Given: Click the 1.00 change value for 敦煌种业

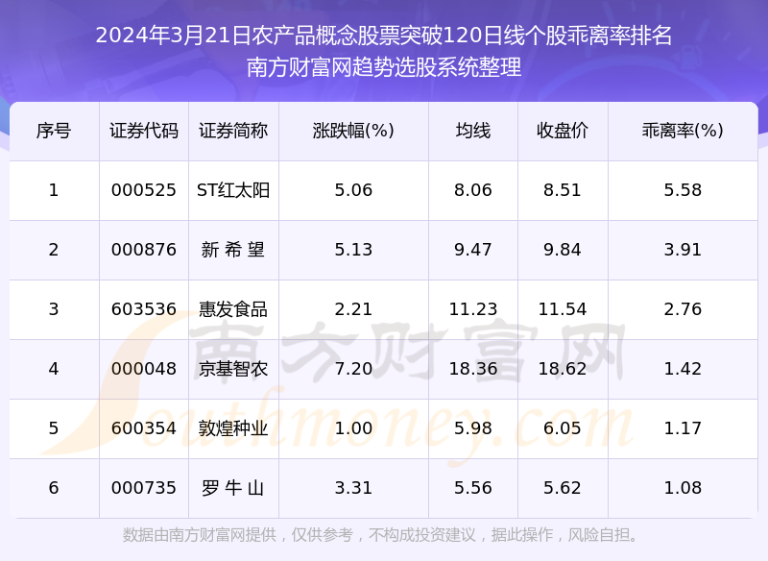Looking at the screenshot, I should click(353, 428).
